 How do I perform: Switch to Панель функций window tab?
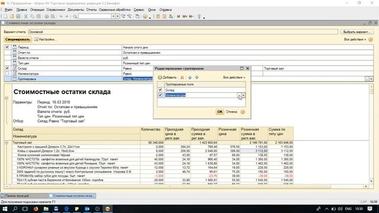point(24,196)
